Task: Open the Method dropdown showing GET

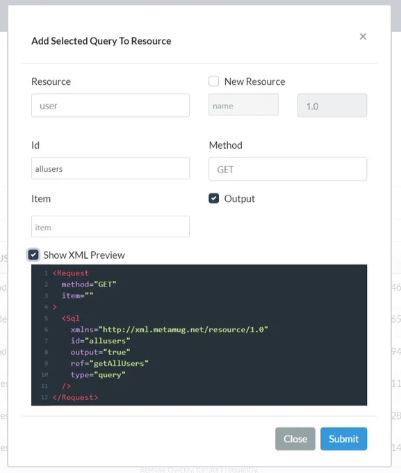Action: [288, 169]
